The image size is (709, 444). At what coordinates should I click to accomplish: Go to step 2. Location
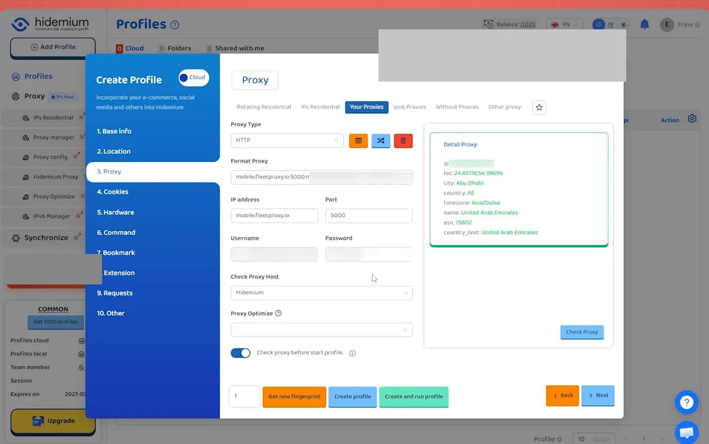113,152
